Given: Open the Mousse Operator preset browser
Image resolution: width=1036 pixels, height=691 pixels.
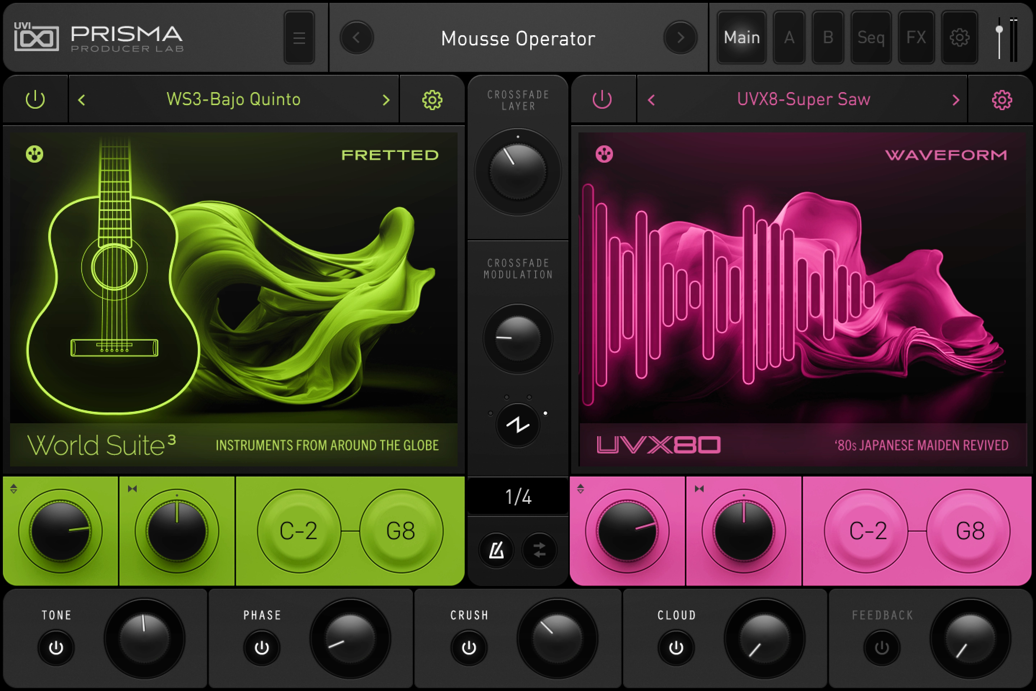Looking at the screenshot, I should pyautogui.click(x=518, y=39).
